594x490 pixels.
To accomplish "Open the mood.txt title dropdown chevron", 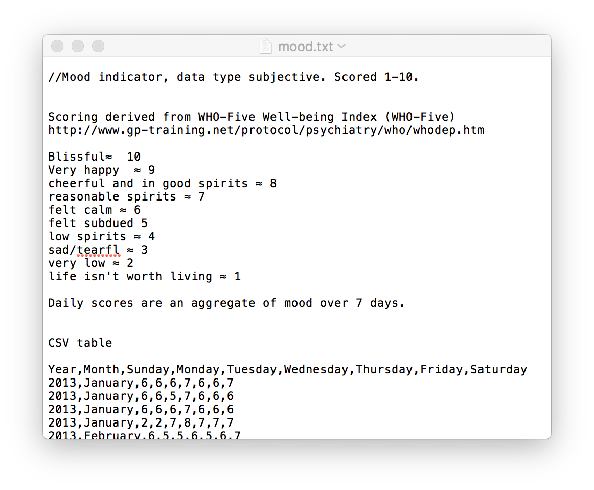I will [341, 46].
